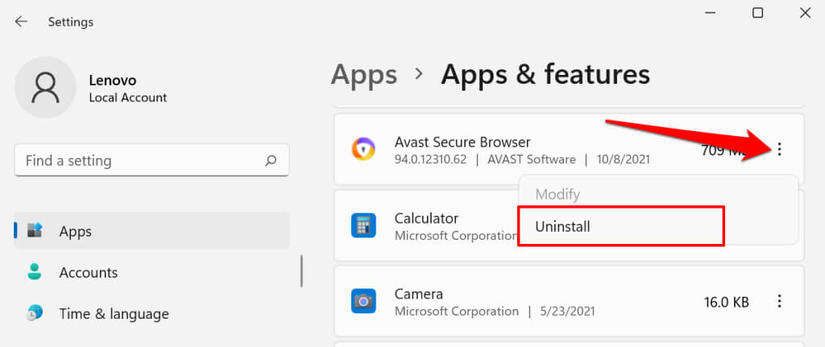Go to Apps breadcrumb link
The image size is (825, 347).
tap(364, 74)
